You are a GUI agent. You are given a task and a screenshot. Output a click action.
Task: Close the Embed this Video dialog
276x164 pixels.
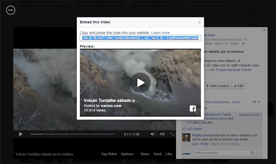pyautogui.click(x=199, y=22)
